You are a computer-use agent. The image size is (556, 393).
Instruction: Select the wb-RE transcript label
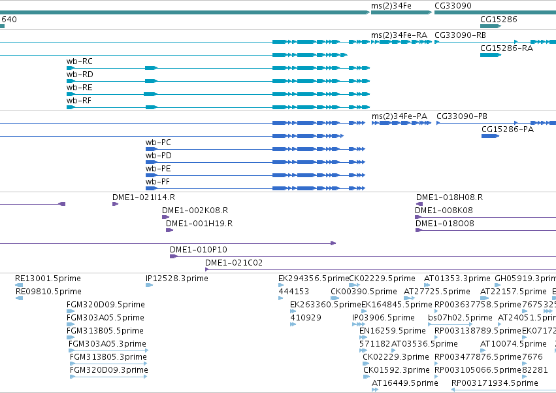click(80, 88)
